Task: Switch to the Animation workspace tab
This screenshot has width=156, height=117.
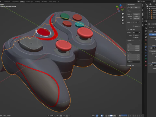Action: coord(7,2)
